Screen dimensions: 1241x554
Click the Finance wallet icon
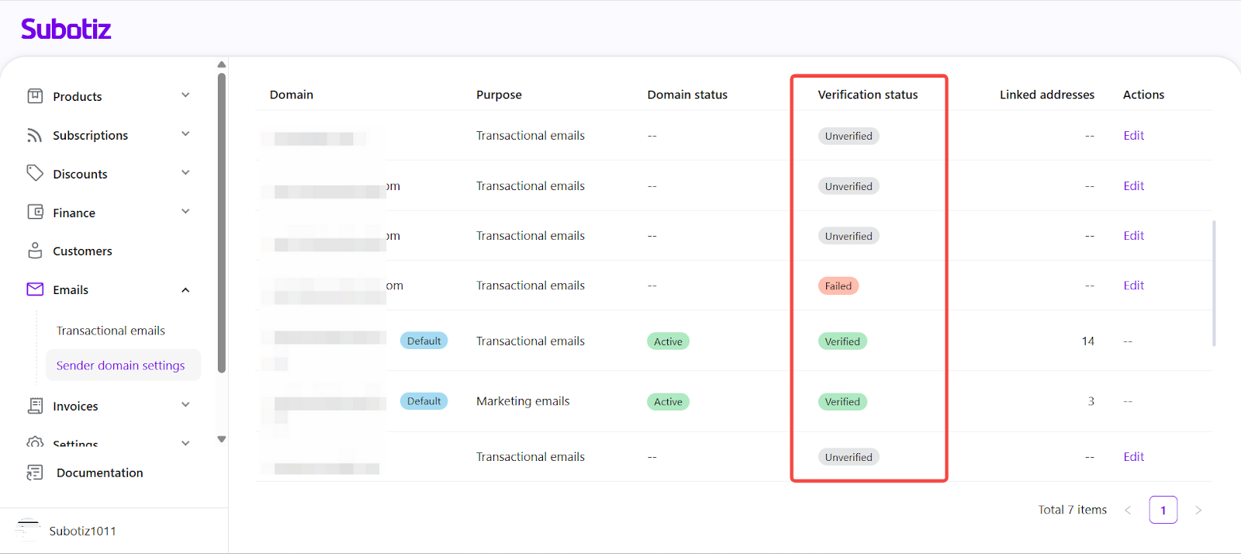(x=35, y=212)
